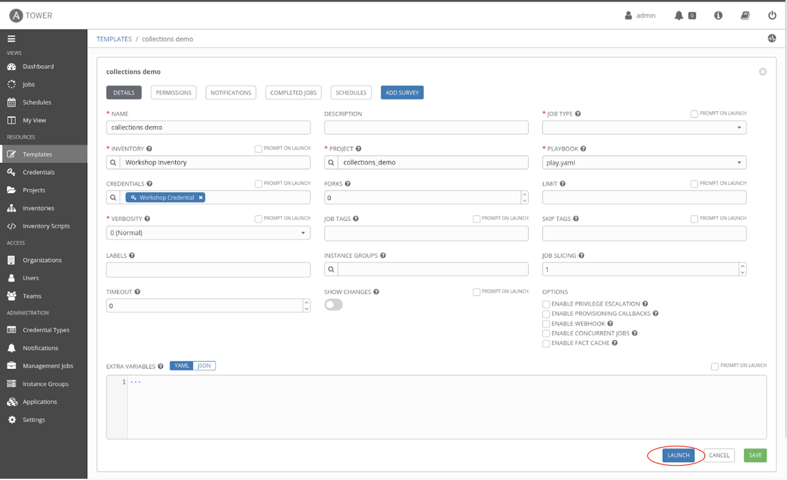Click inside the Name input field

pos(208,127)
